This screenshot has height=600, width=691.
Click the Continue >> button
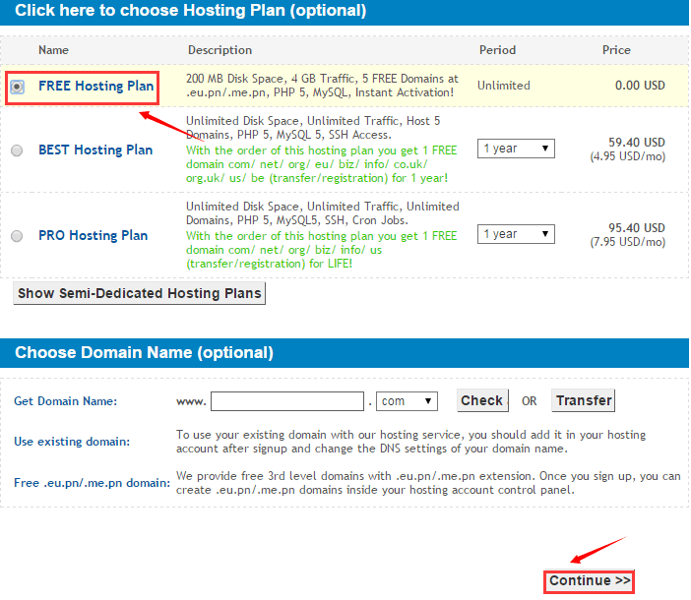point(590,580)
